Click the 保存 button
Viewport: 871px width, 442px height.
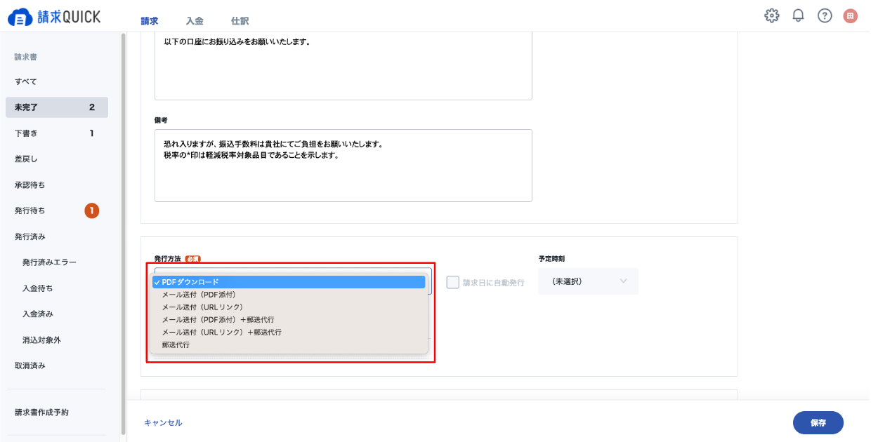(x=818, y=423)
